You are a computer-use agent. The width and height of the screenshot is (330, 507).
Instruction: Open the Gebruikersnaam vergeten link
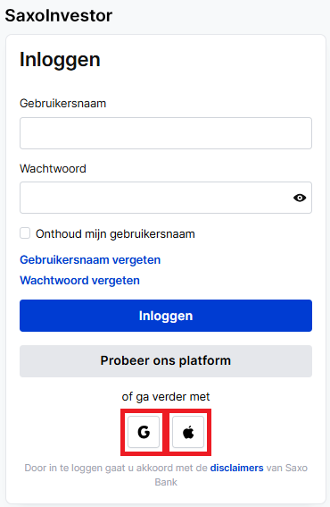point(90,260)
